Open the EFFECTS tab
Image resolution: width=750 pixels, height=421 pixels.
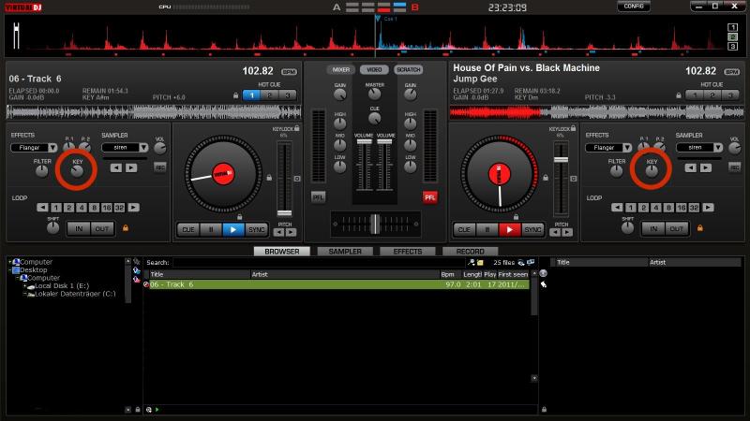[408, 252]
